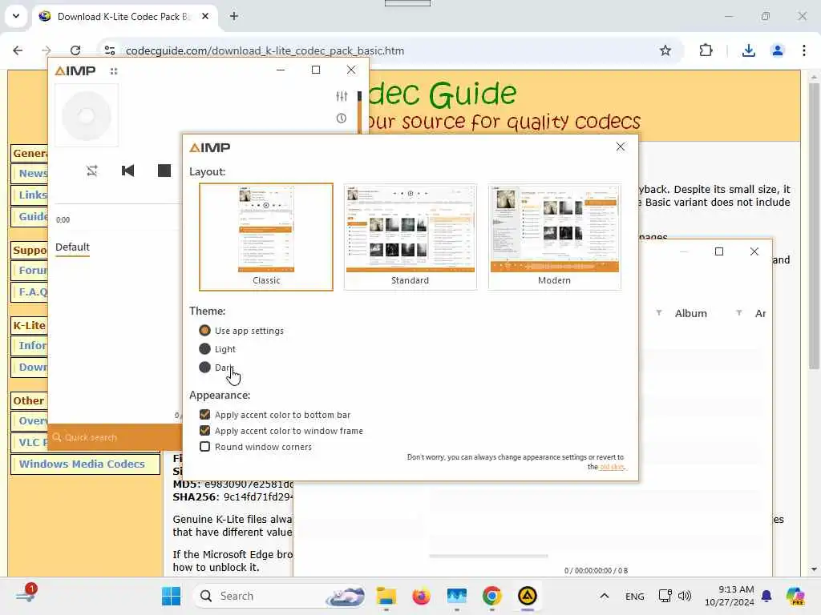Click the AIMP timer clock icon
Image resolution: width=821 pixels, height=615 pixels.
342,119
